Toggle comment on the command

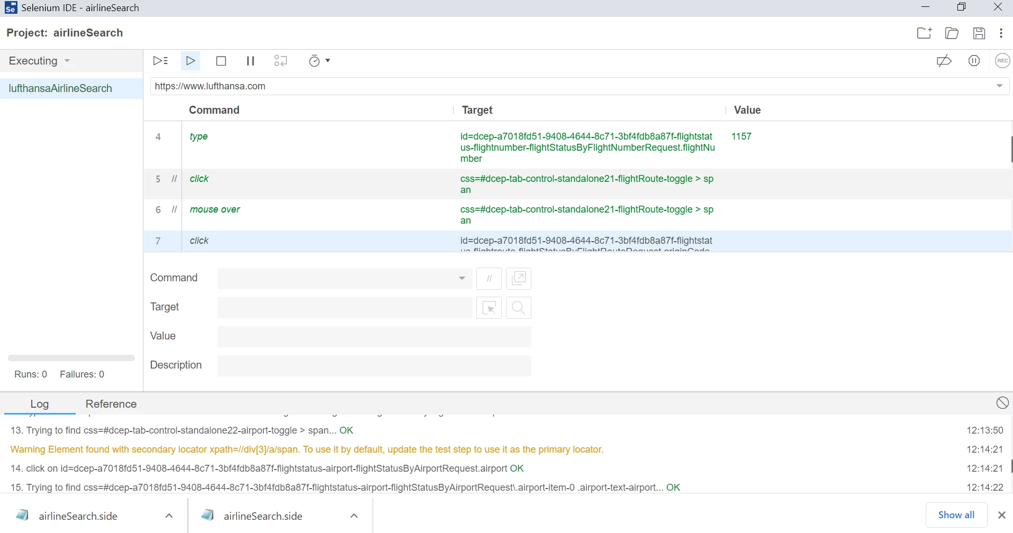(x=489, y=279)
